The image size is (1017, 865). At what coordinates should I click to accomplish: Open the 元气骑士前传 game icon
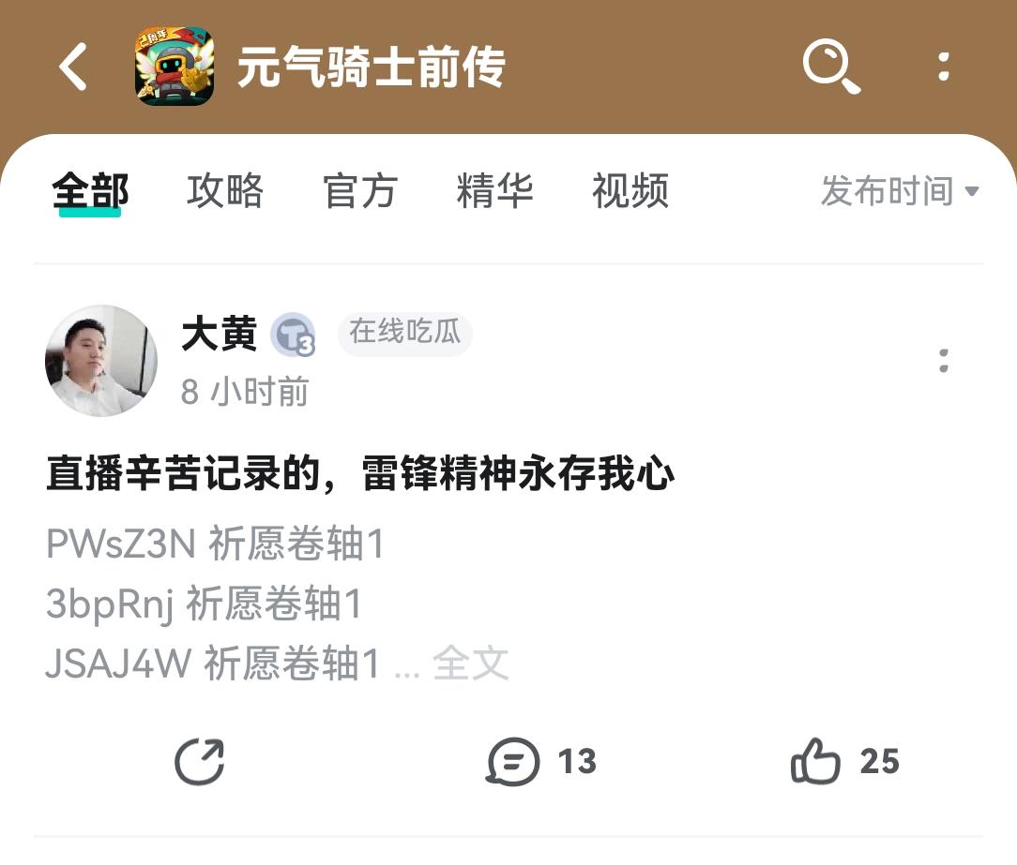tap(175, 66)
